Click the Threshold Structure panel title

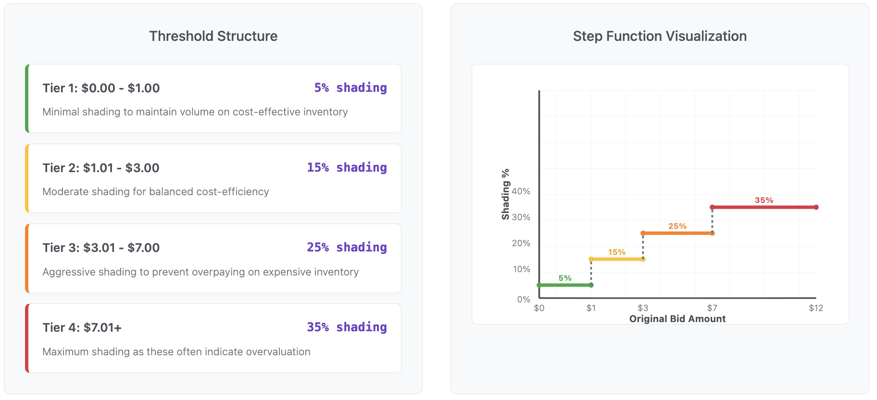(213, 36)
